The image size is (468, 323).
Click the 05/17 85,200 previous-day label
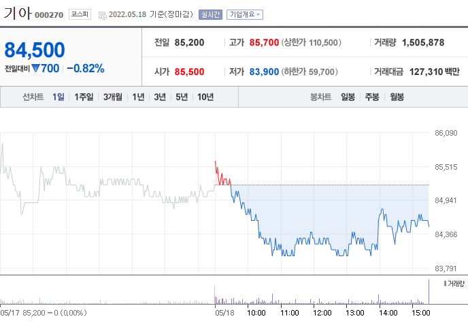pos(44,313)
